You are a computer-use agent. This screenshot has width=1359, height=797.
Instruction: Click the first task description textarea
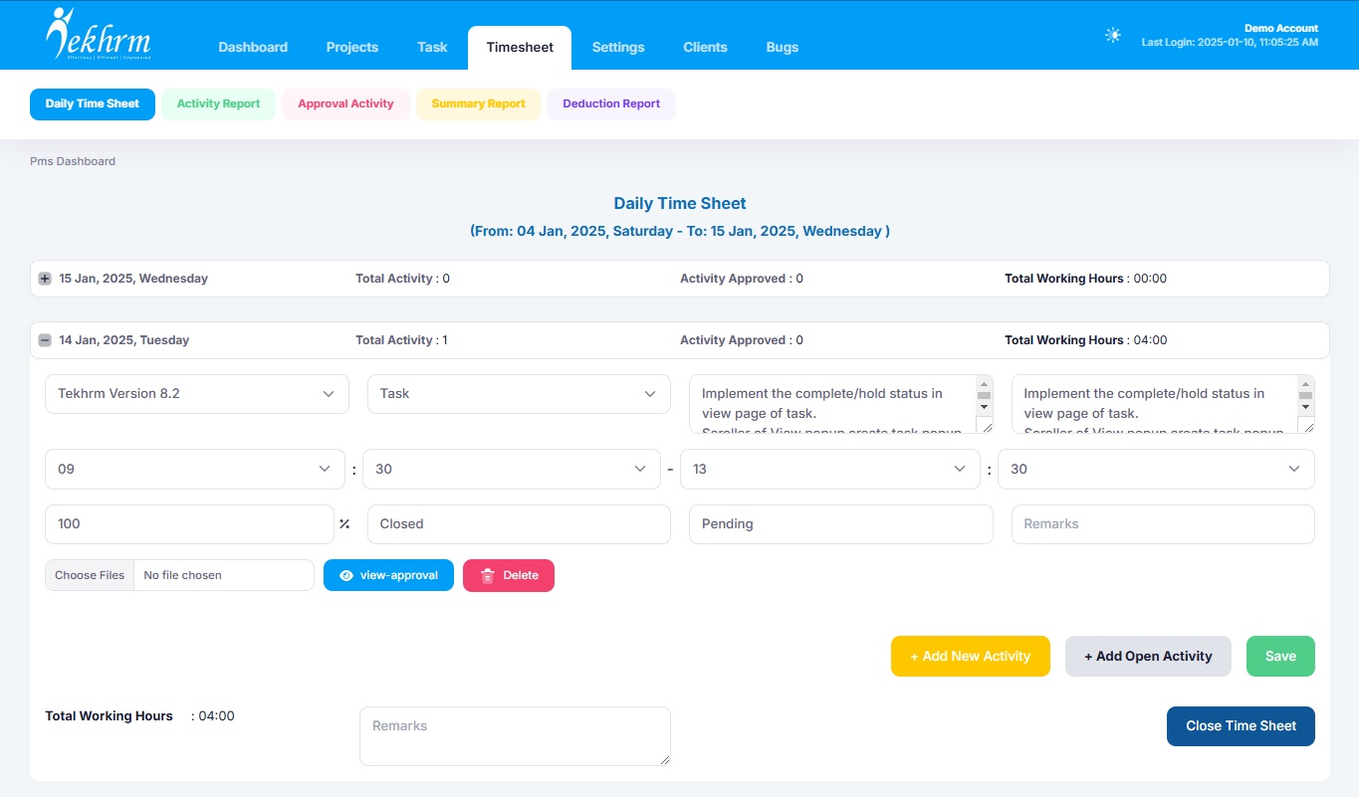pyautogui.click(x=841, y=404)
